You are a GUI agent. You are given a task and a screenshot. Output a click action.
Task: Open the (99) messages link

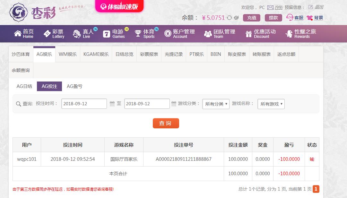pyautogui.click(x=279, y=7)
